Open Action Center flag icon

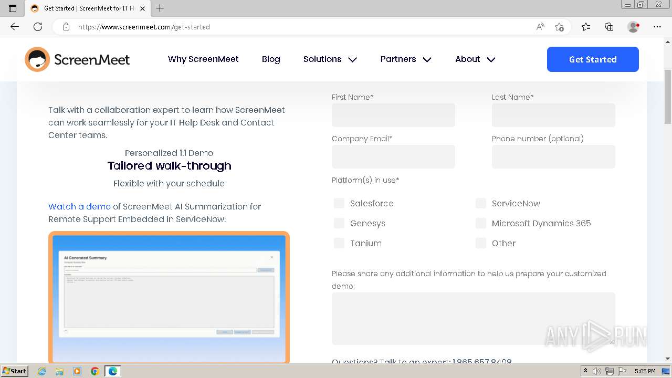(x=621, y=371)
